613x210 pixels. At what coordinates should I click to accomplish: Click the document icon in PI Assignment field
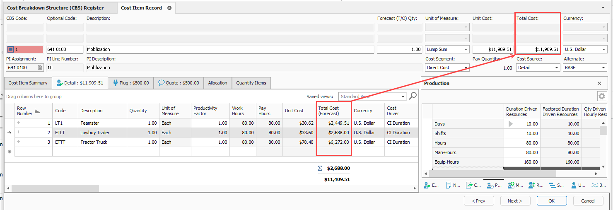pyautogui.click(x=40, y=68)
